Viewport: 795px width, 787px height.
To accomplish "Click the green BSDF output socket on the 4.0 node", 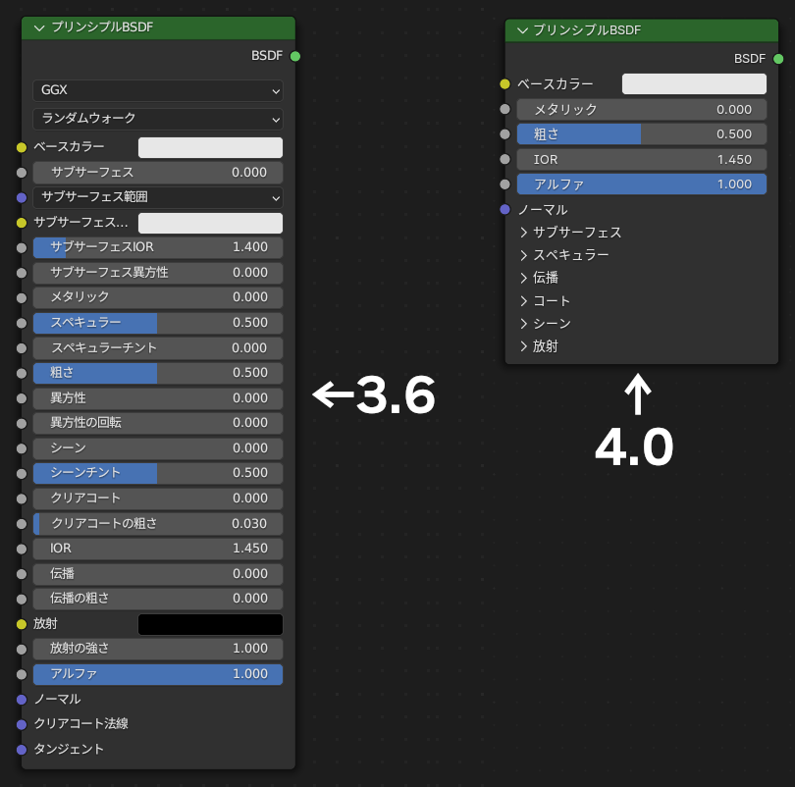I will [777, 58].
